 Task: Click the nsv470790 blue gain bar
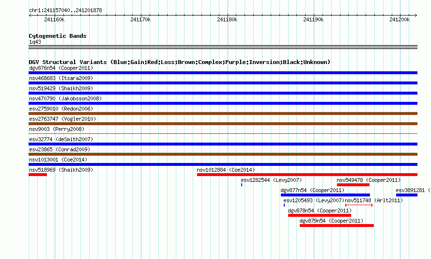223,103
